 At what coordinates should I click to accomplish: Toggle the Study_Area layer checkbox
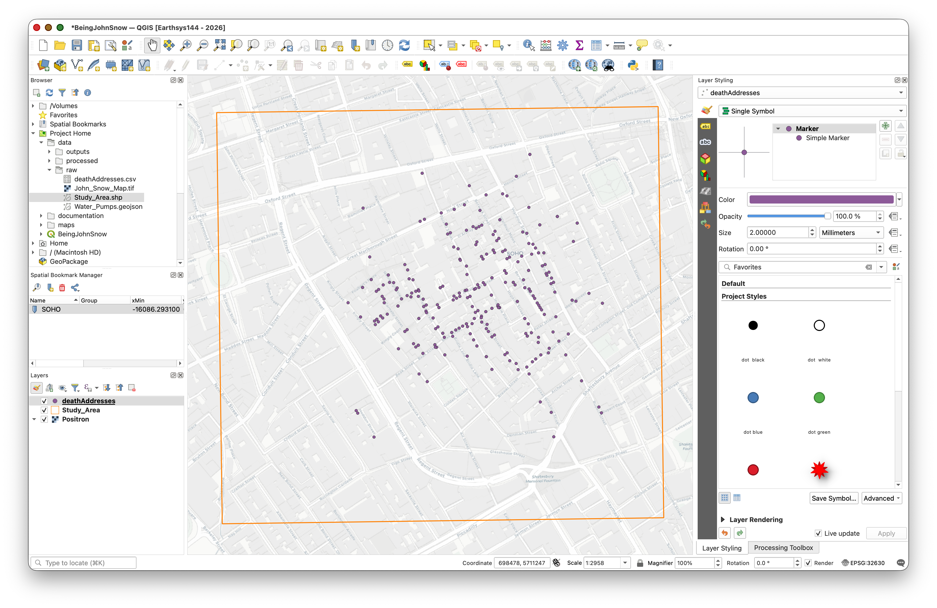coord(45,410)
